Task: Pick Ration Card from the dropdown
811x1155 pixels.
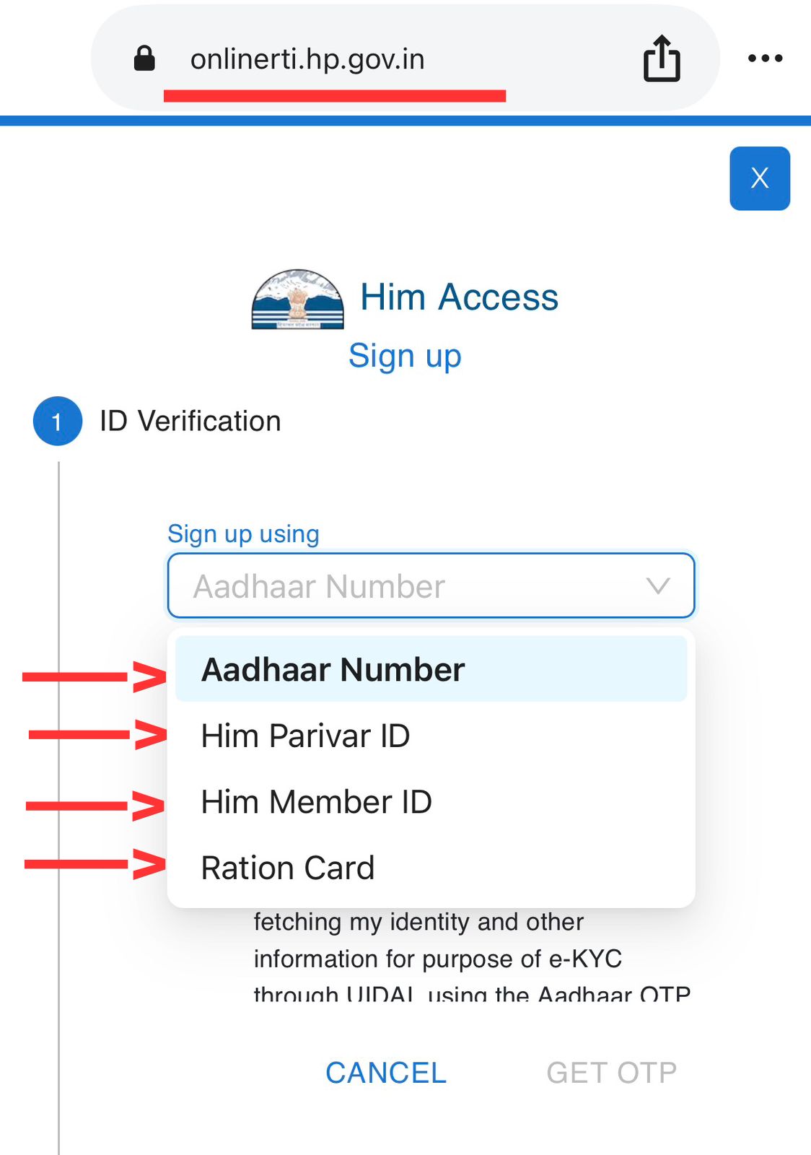Action: pyautogui.click(x=288, y=868)
